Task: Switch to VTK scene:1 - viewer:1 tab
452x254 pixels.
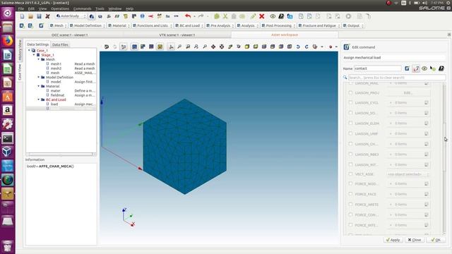Action: (177, 35)
